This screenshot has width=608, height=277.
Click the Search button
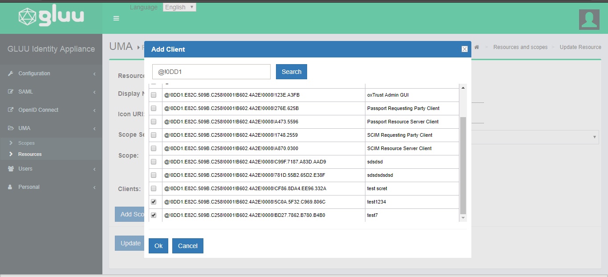coord(291,71)
